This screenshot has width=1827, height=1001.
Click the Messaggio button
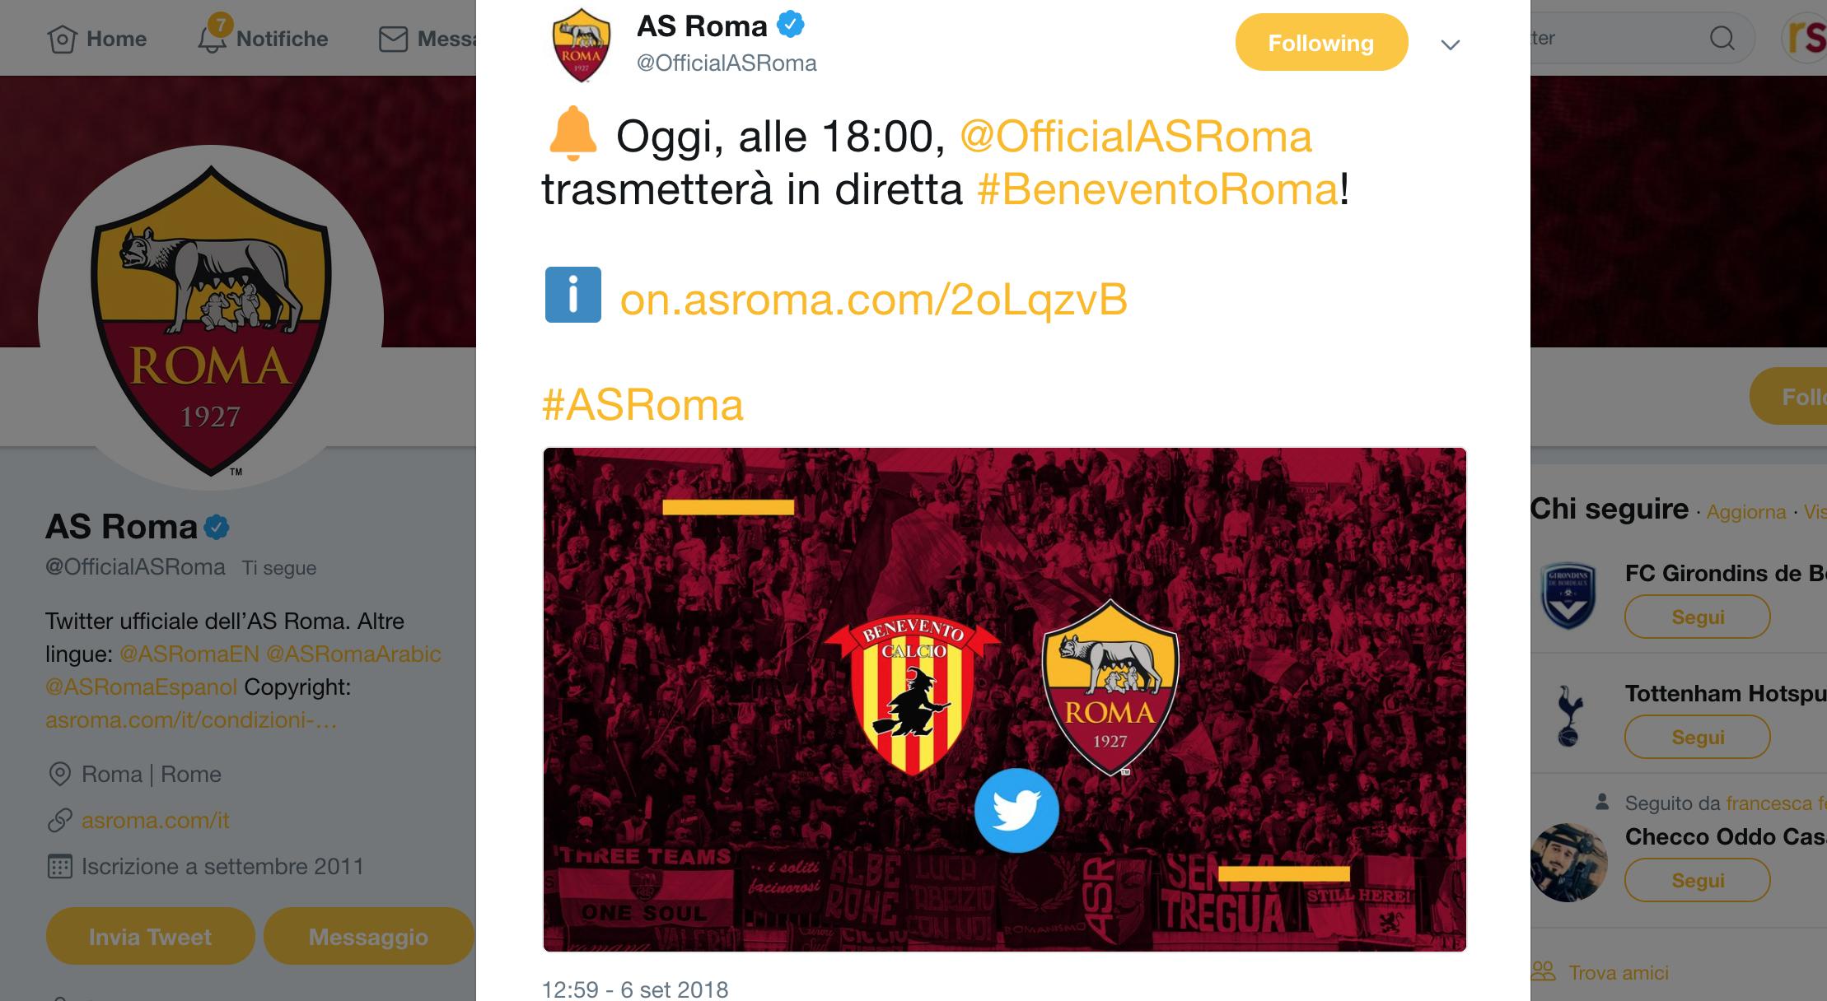368,937
